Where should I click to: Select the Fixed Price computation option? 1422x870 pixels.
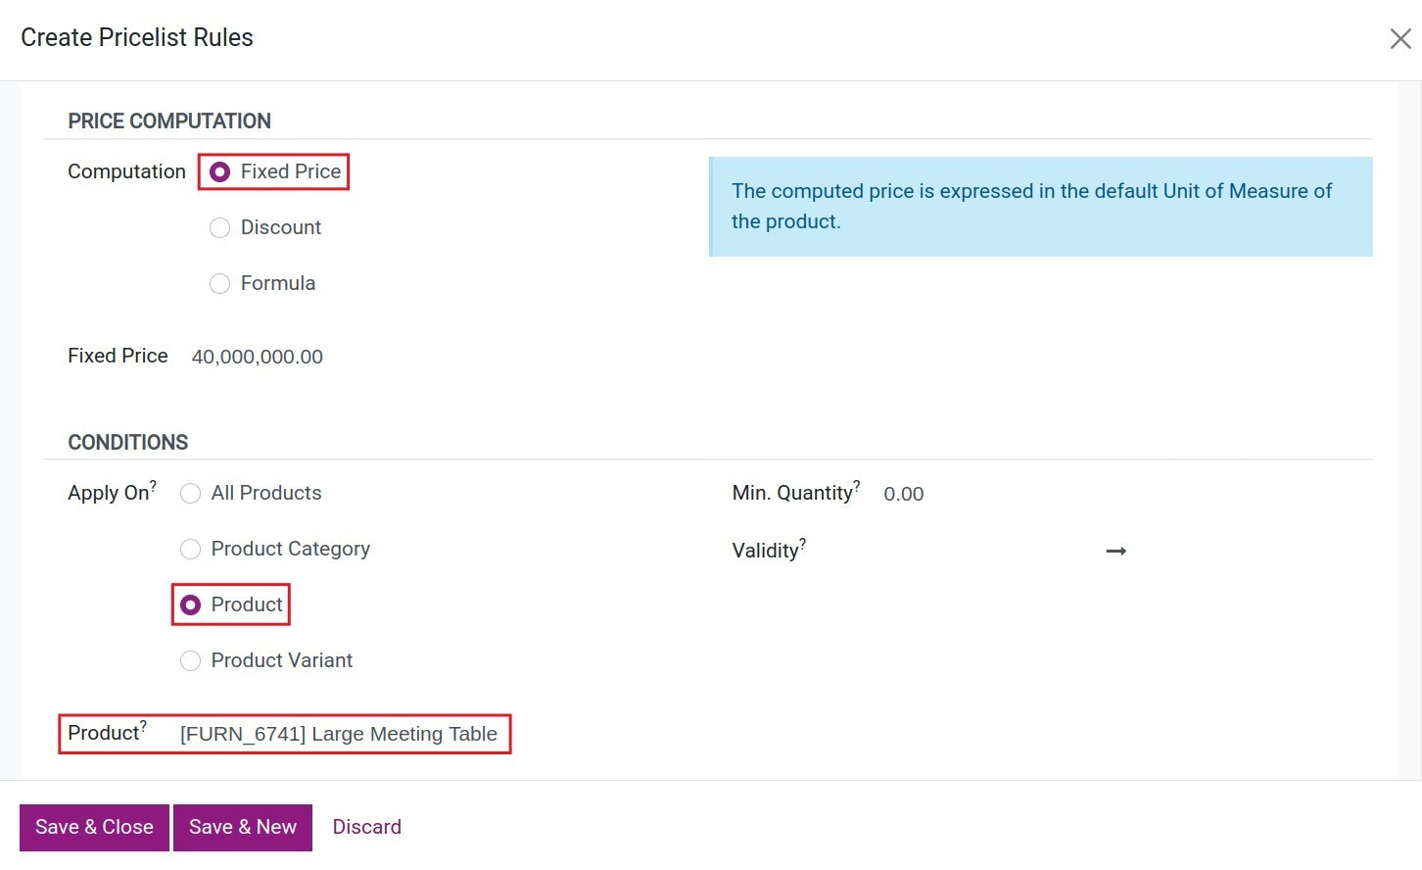[219, 171]
